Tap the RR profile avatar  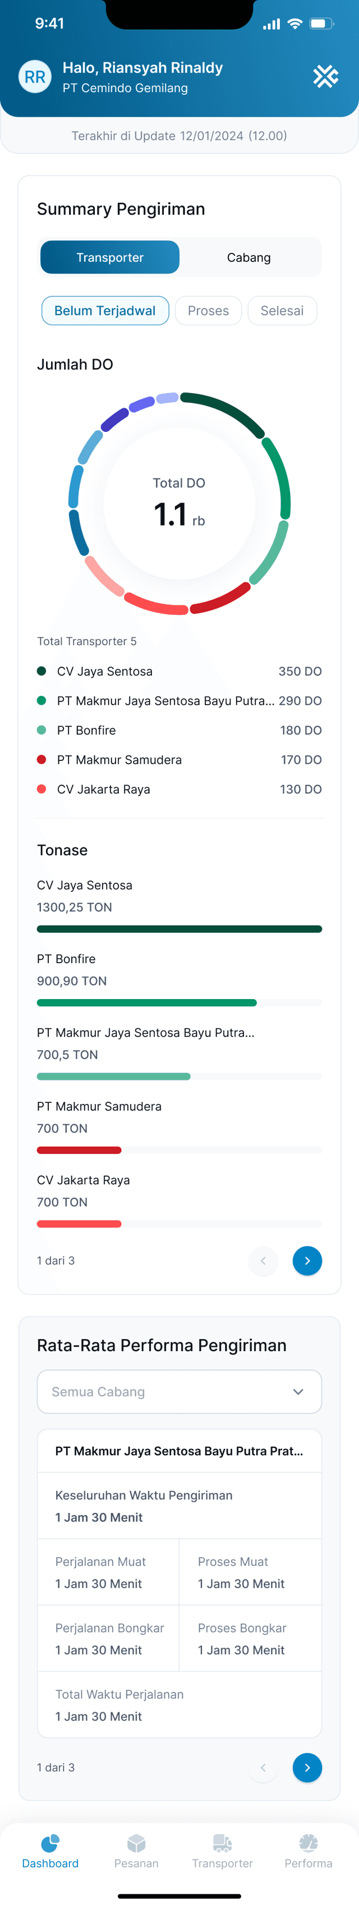[x=35, y=77]
